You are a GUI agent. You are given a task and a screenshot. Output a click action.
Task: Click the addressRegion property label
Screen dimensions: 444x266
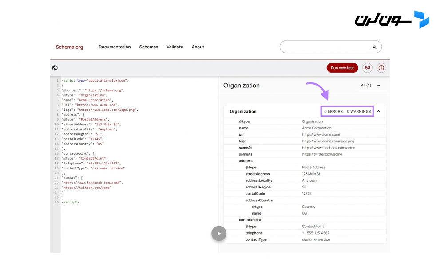coord(258,187)
